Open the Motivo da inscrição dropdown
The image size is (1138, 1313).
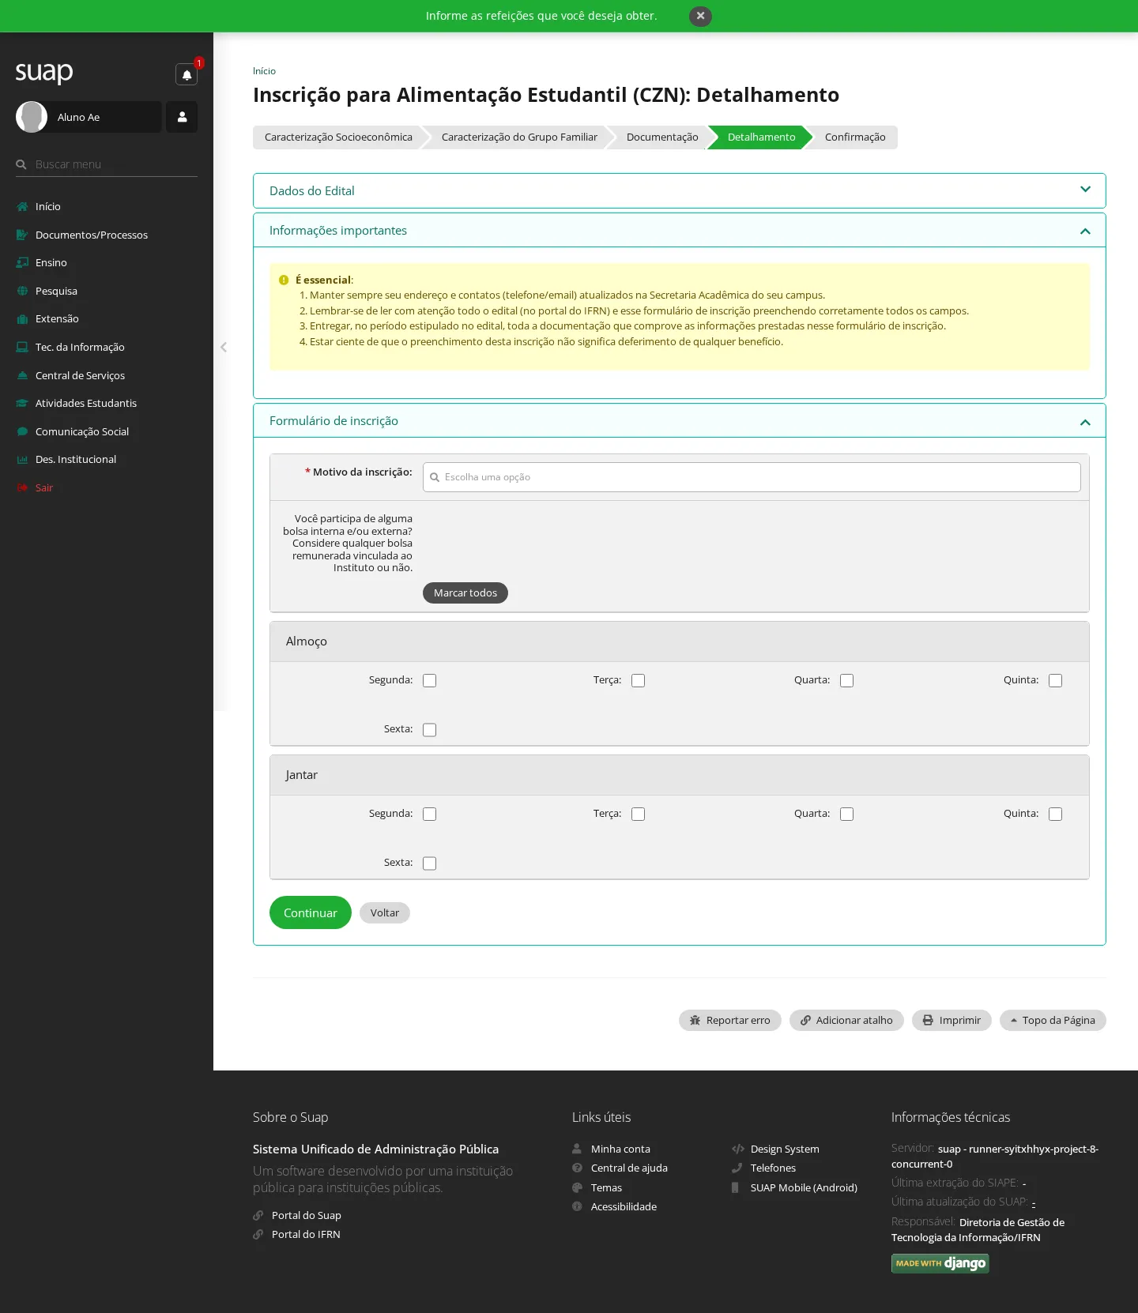tap(752, 477)
